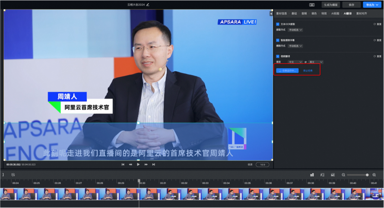Switch to the 特效 tab

[324, 14]
